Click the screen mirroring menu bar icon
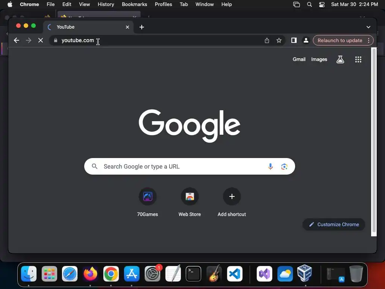This screenshot has width=385, height=289. click(296, 5)
